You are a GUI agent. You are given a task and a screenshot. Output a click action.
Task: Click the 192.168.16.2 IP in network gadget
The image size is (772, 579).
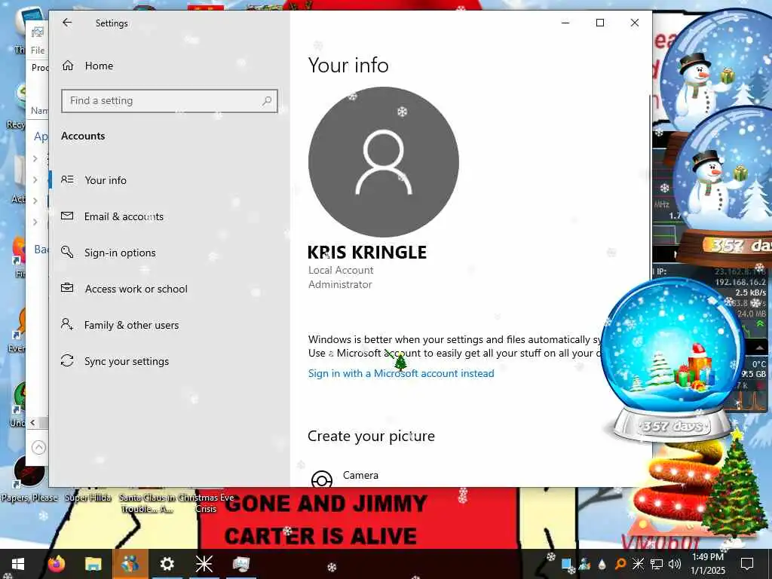coord(740,282)
